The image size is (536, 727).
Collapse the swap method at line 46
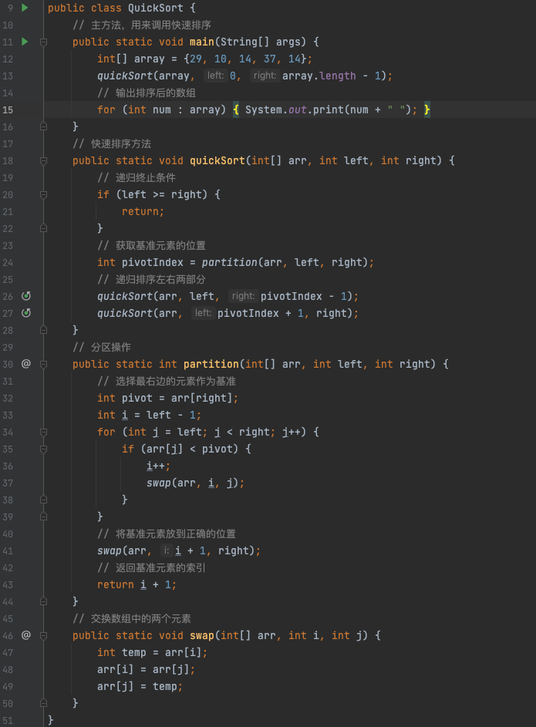click(44, 636)
